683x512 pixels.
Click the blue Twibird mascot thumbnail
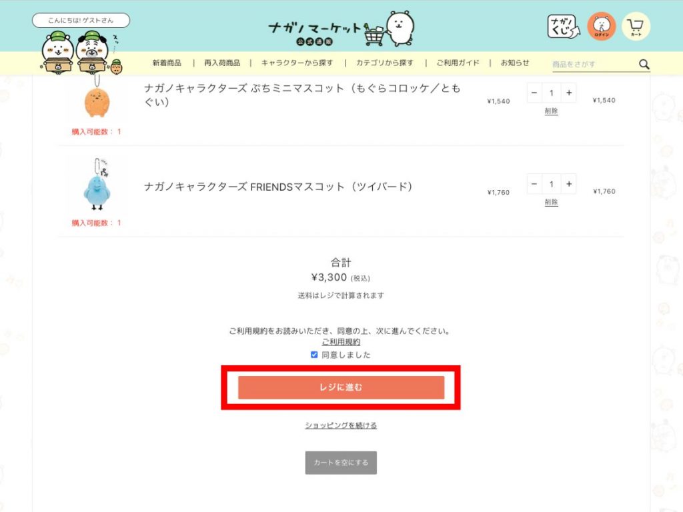(x=97, y=187)
